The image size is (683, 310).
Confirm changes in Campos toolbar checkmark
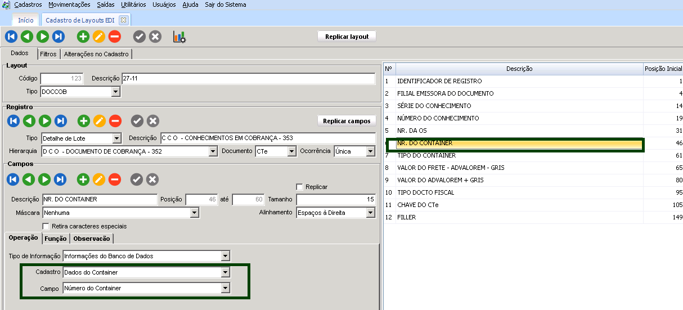[136, 179]
